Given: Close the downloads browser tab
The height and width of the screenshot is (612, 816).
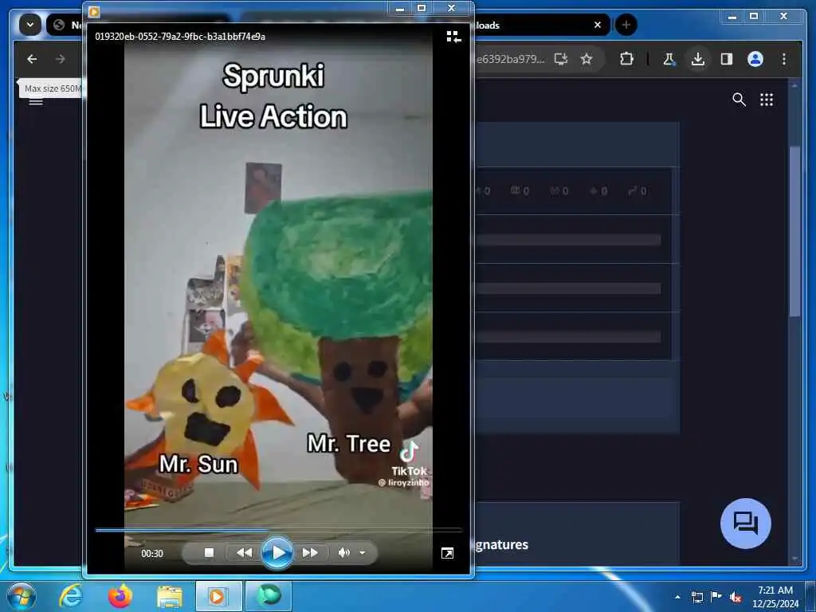Looking at the screenshot, I should click(x=598, y=25).
